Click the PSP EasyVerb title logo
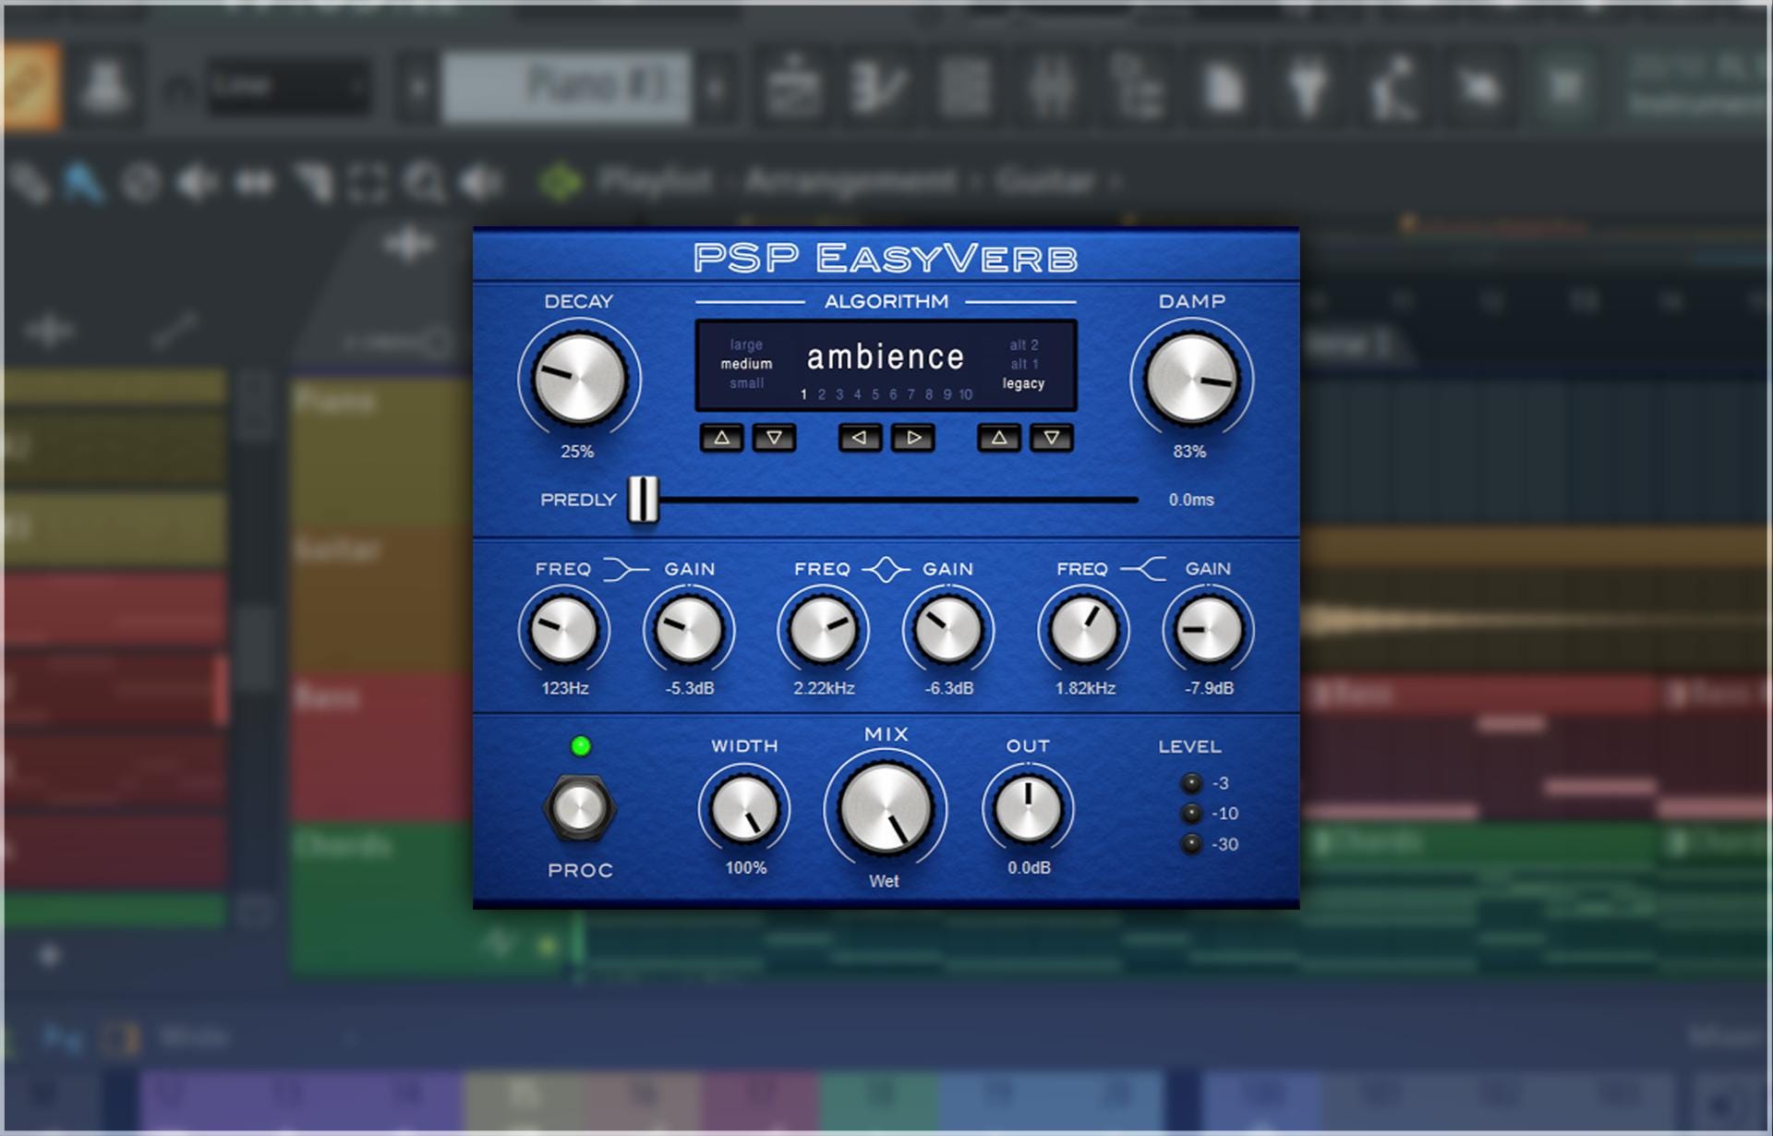Image resolution: width=1773 pixels, height=1136 pixels. pyautogui.click(x=886, y=258)
